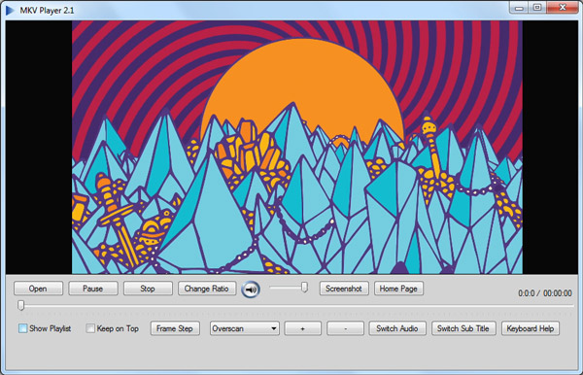Pause the video playback
Screen dimensions: 583x375
[x=93, y=289]
